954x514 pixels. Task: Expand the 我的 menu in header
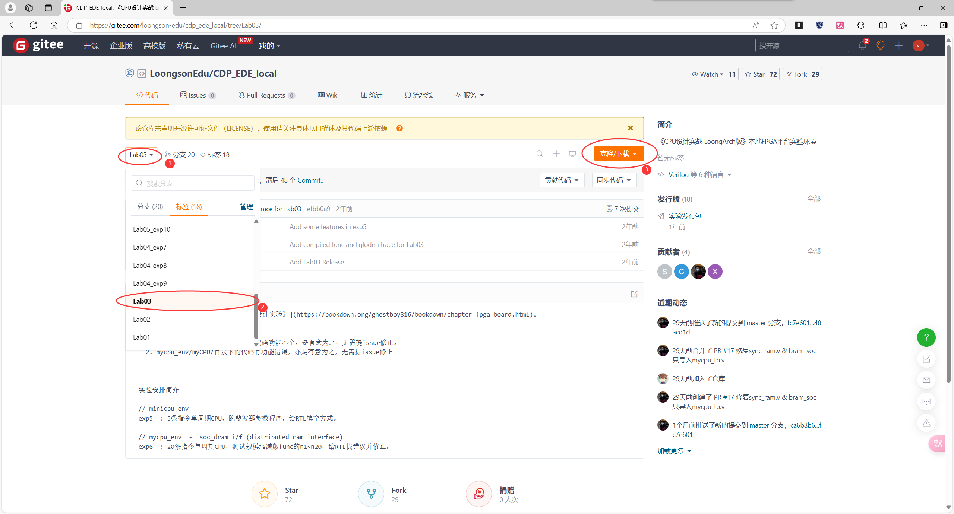pyautogui.click(x=269, y=46)
